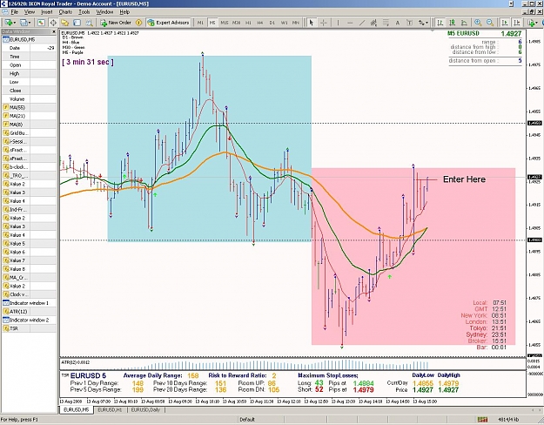
Task: Switch to W1 timeframe
Action: [x=284, y=23]
